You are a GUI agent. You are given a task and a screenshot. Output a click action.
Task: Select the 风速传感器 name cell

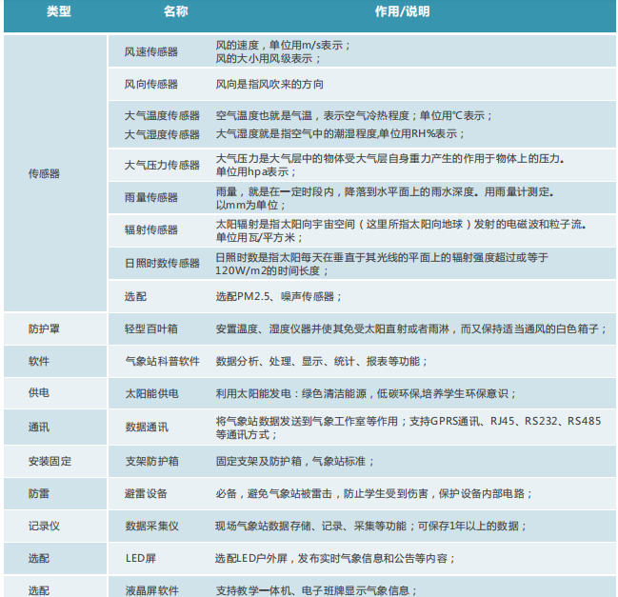151,52
